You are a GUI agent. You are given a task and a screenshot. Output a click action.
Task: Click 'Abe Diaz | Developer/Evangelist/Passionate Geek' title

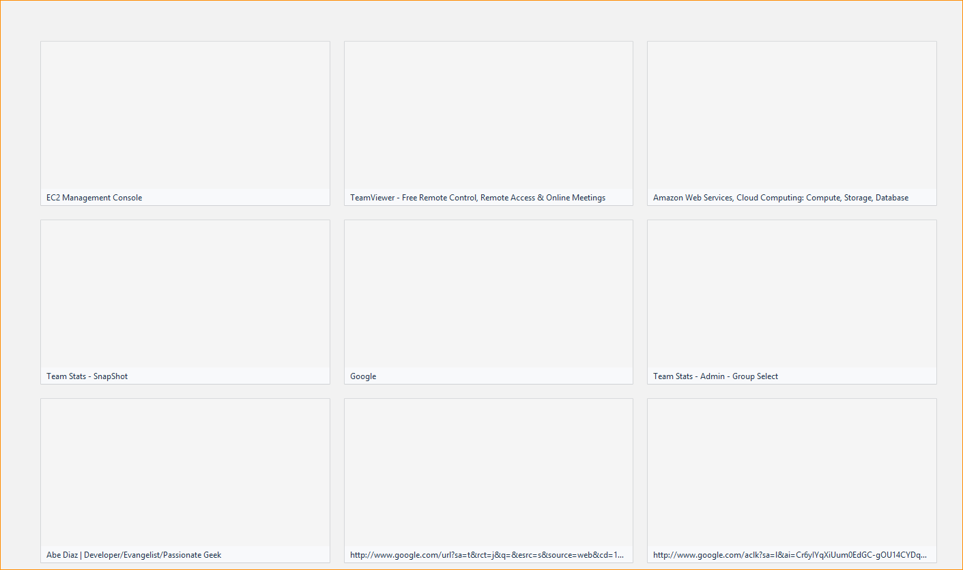134,555
